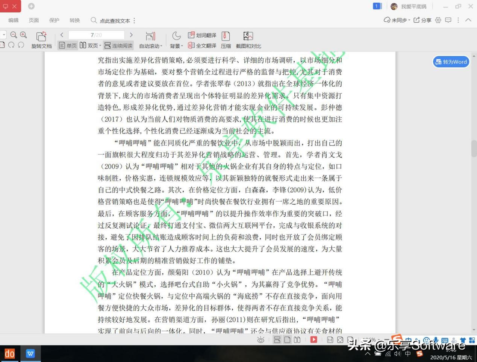Click the 转为Word convert button
Screen dimensions: 477x362
tap(451, 62)
